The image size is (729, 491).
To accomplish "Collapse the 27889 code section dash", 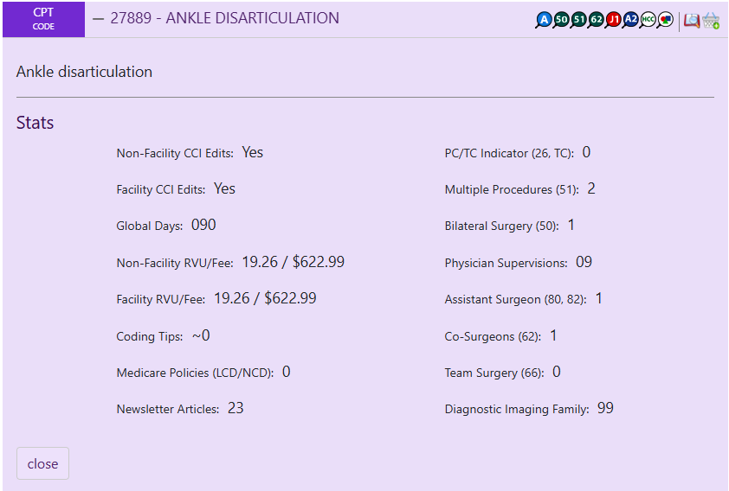I will tap(98, 18).
